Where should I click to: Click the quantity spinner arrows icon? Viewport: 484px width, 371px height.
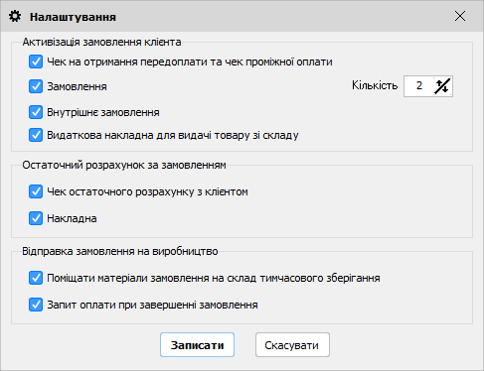pos(443,86)
